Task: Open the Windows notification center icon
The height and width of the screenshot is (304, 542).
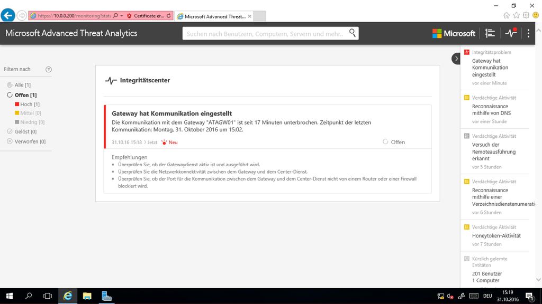Action: tap(530, 296)
